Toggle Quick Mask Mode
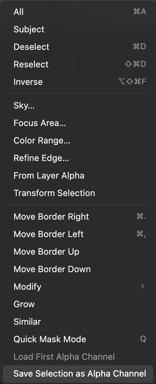 [x=78, y=339]
